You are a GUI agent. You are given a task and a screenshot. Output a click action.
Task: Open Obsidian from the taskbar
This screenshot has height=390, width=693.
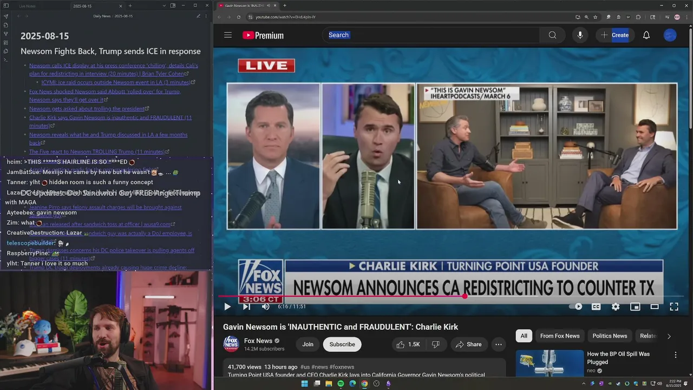point(388,383)
